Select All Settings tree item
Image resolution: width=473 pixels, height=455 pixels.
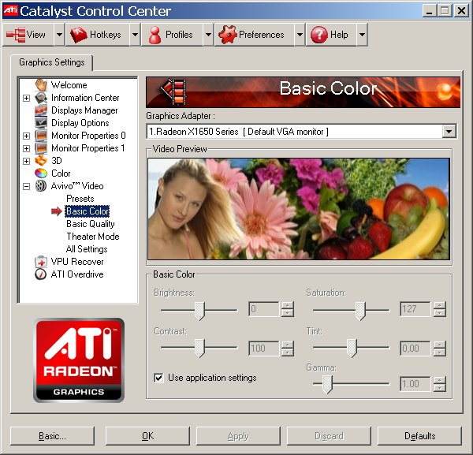(87, 249)
